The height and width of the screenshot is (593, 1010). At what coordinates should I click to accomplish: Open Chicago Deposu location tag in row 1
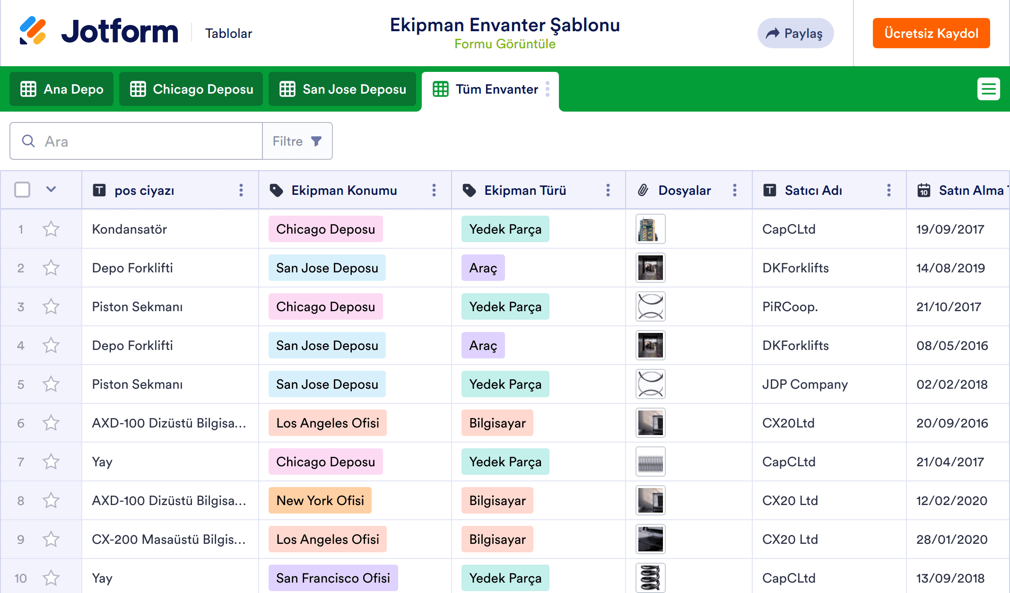click(x=325, y=229)
